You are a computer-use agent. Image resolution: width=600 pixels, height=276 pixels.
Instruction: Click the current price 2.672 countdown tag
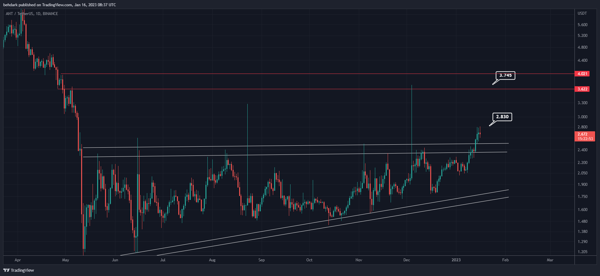click(585, 137)
